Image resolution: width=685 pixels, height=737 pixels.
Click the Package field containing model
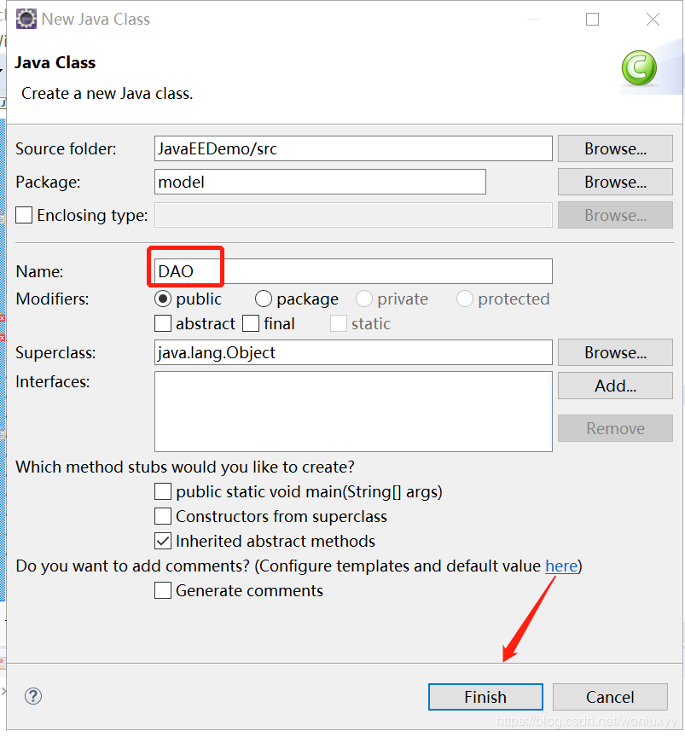point(320,182)
